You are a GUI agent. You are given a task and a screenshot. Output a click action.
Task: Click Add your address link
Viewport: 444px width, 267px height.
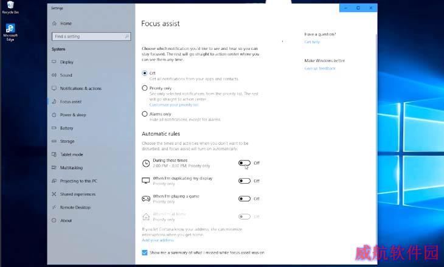click(x=158, y=240)
